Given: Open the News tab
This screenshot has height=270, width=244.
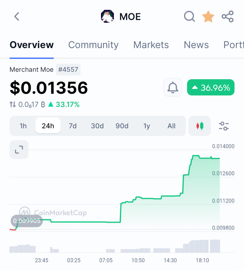Looking at the screenshot, I should (196, 45).
